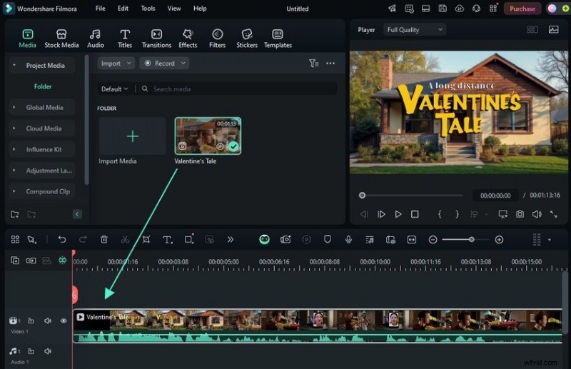Hide the Video 1 track with eye icon

pyautogui.click(x=64, y=321)
